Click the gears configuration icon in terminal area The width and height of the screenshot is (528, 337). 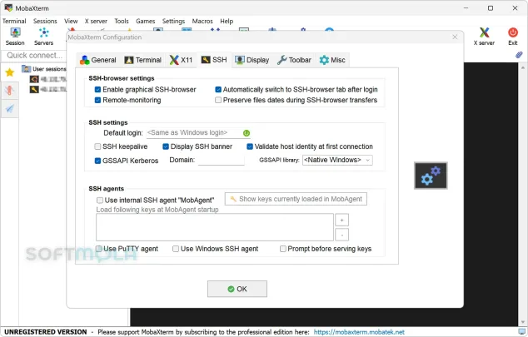click(x=431, y=176)
